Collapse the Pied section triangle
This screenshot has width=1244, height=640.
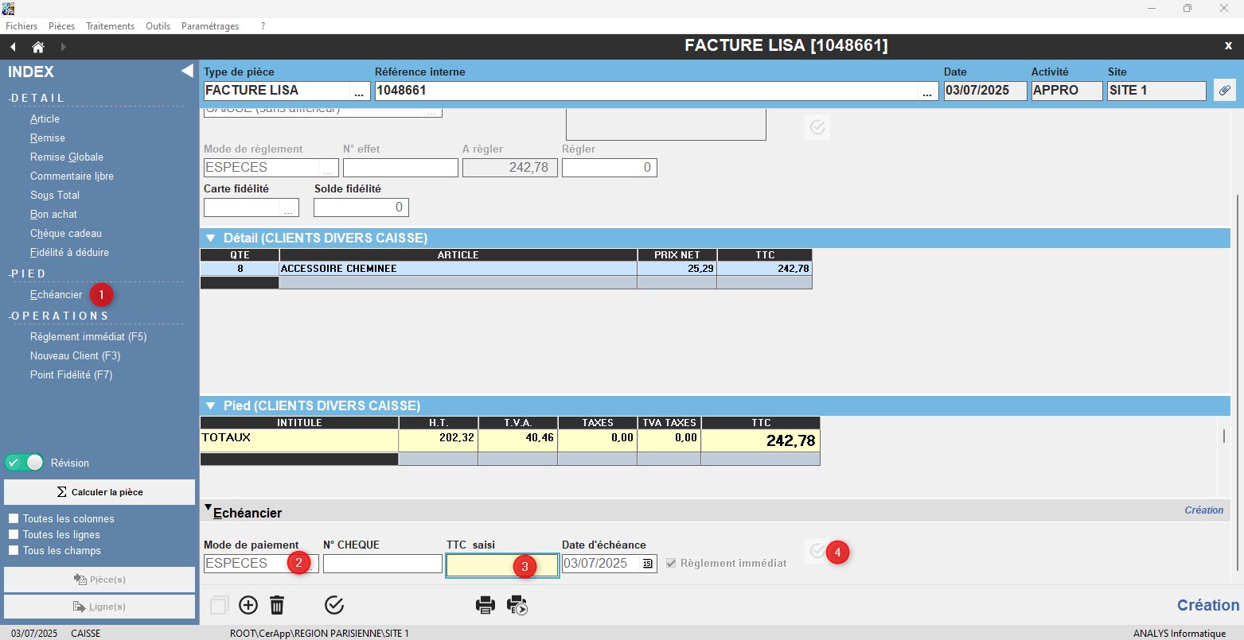(211, 405)
